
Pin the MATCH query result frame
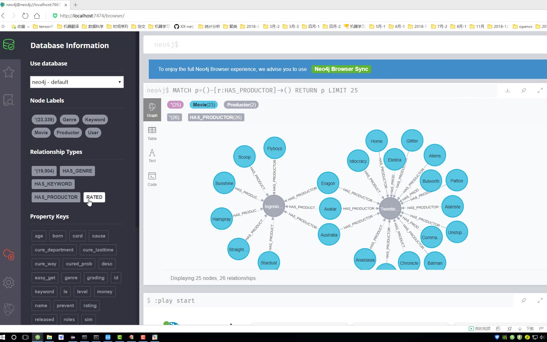click(524, 91)
